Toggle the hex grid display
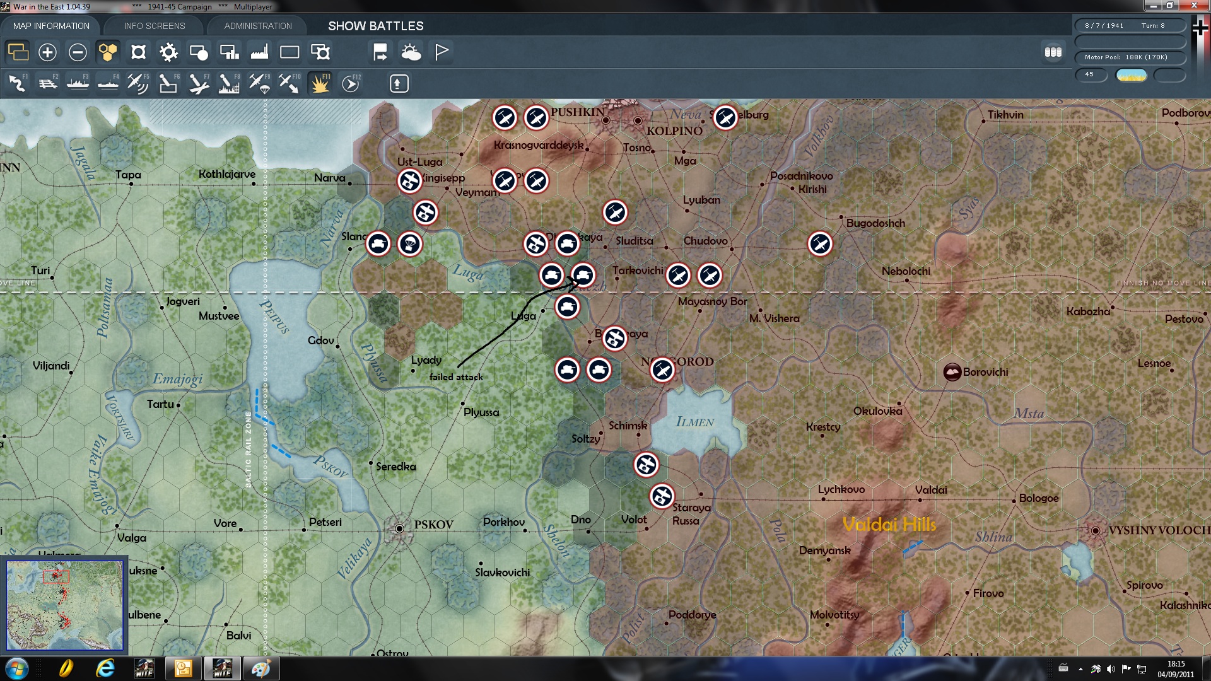The height and width of the screenshot is (681, 1211). coord(108,52)
